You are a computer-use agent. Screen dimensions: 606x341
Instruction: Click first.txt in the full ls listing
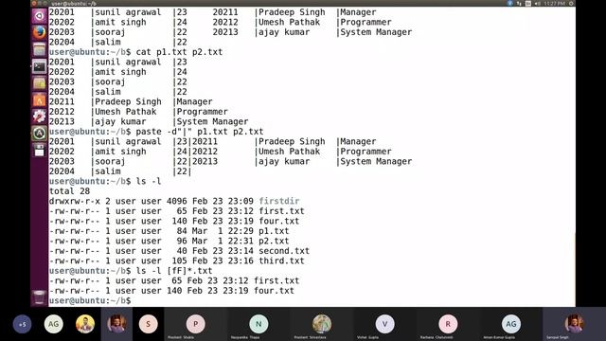click(x=281, y=211)
